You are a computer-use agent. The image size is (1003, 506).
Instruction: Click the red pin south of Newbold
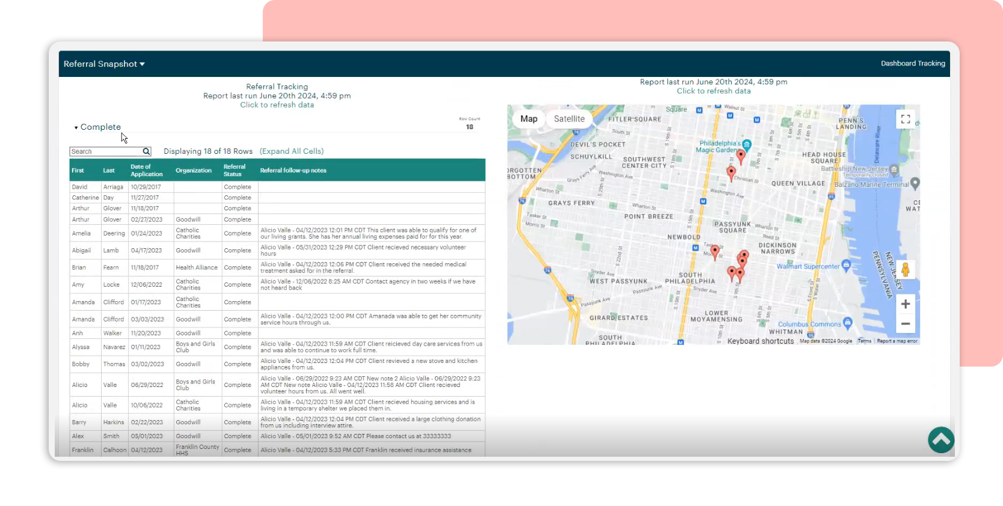pyautogui.click(x=715, y=252)
